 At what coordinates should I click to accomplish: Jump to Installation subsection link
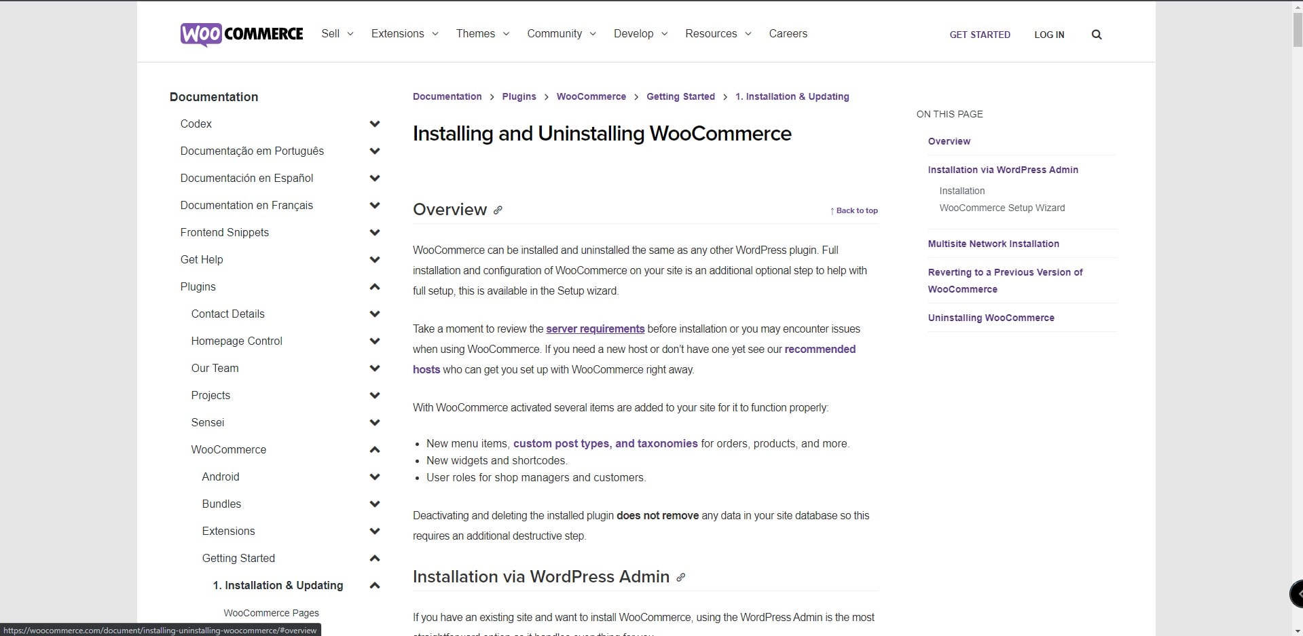[962, 191]
